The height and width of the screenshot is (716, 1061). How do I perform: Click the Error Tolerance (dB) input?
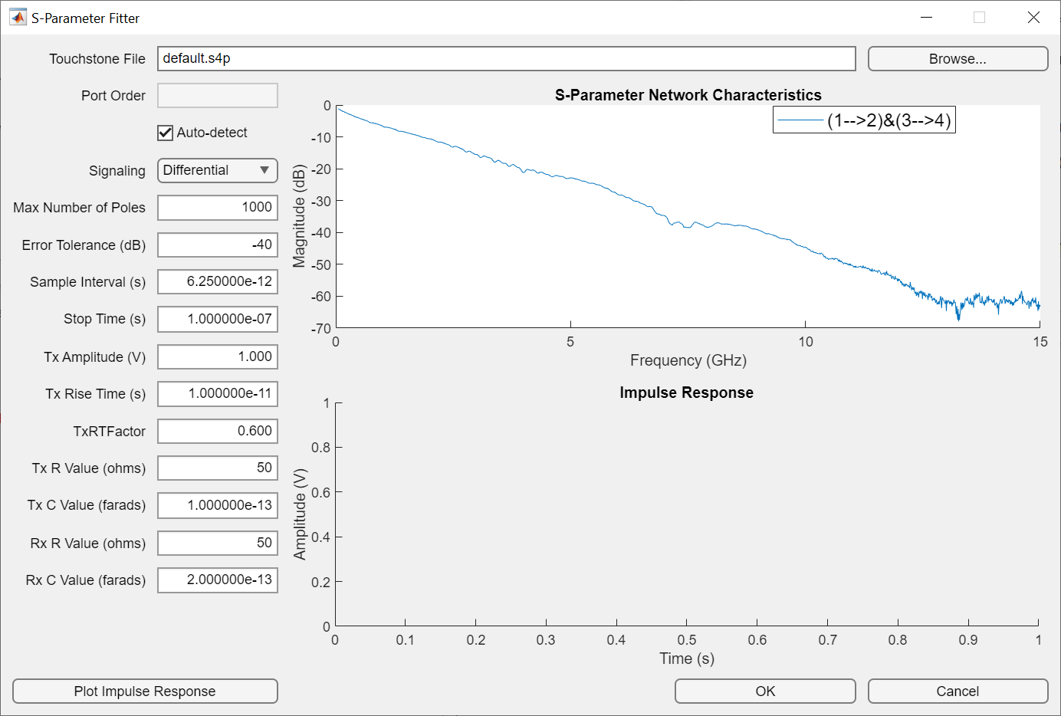[217, 245]
